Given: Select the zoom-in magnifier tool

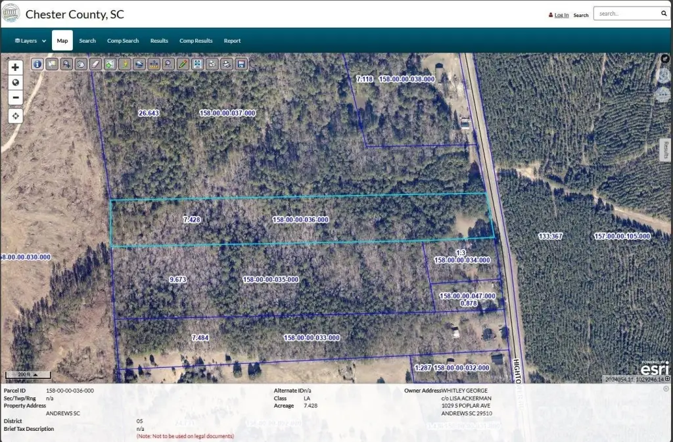Looking at the screenshot, I should (x=66, y=64).
